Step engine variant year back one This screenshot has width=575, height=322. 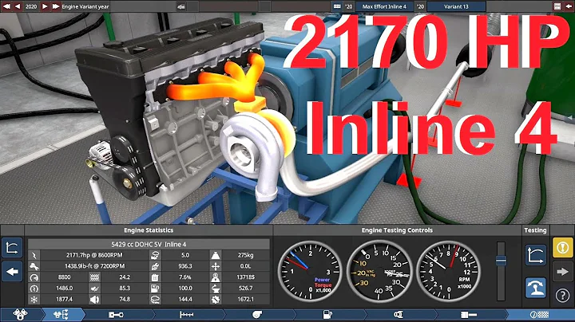18,6
